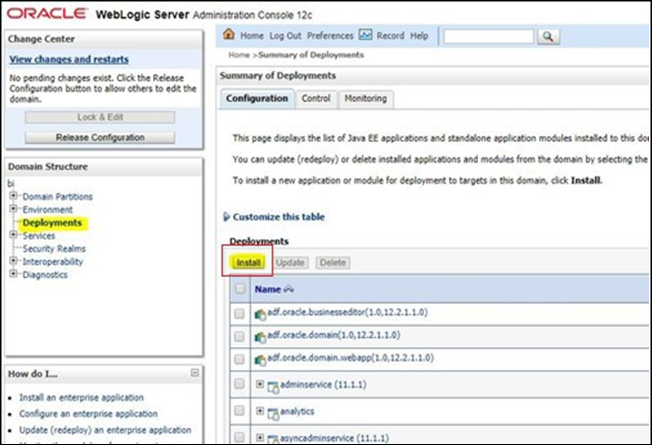Open asyncadminservice (11.1.1) deployment link
The width and height of the screenshot is (652, 446).
[334, 438]
